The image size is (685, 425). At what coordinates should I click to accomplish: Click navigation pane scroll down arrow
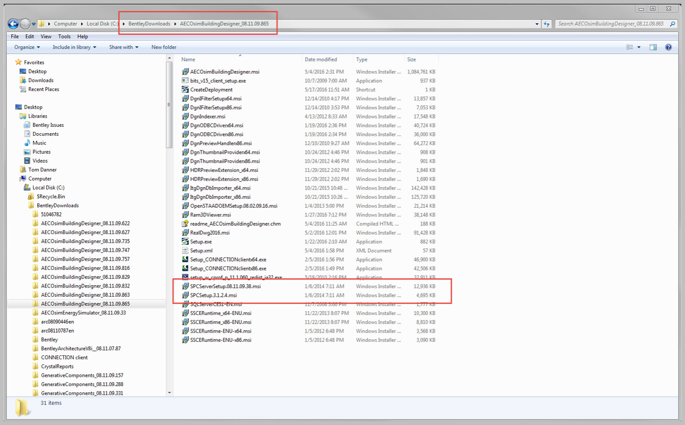[x=169, y=392]
